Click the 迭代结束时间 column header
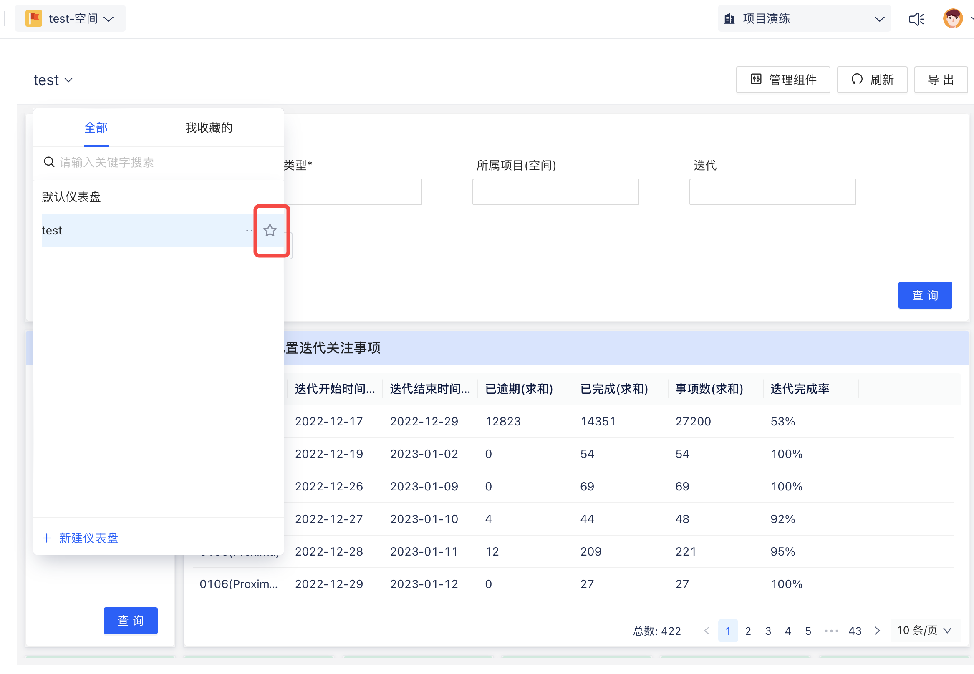This screenshot has width=974, height=674. [x=430, y=389]
